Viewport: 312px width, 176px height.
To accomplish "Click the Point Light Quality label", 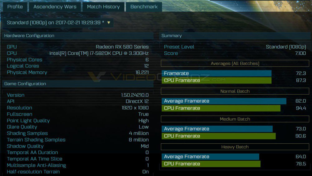I will pyautogui.click(x=28, y=121).
